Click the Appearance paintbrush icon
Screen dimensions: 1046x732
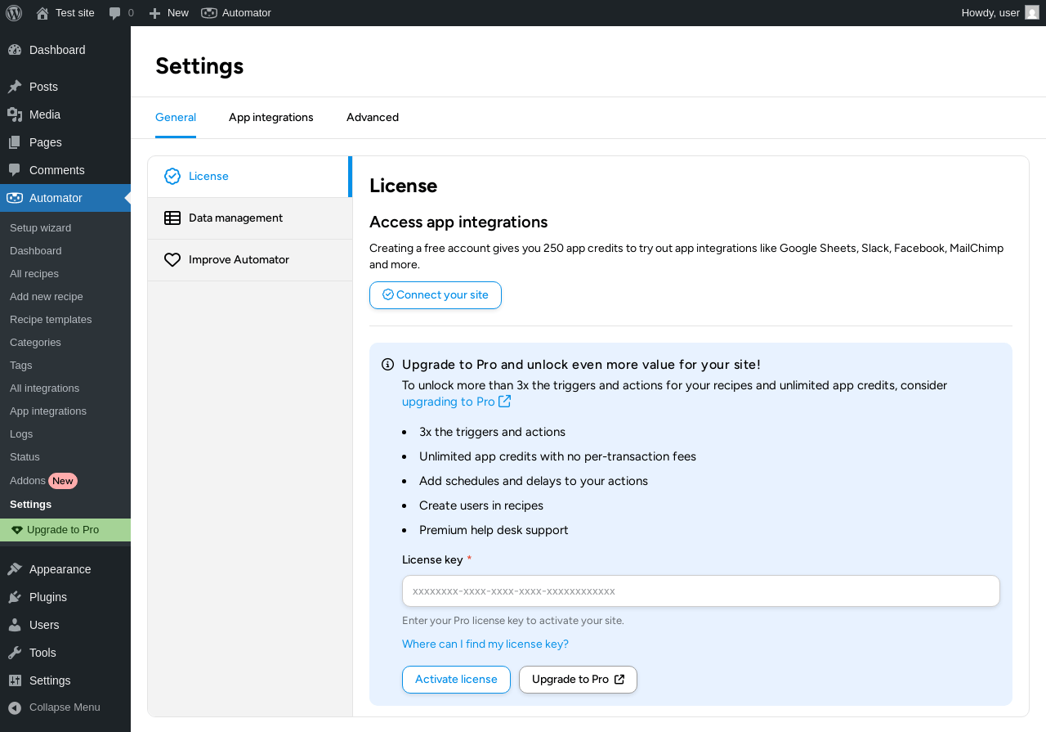pyautogui.click(x=15, y=569)
